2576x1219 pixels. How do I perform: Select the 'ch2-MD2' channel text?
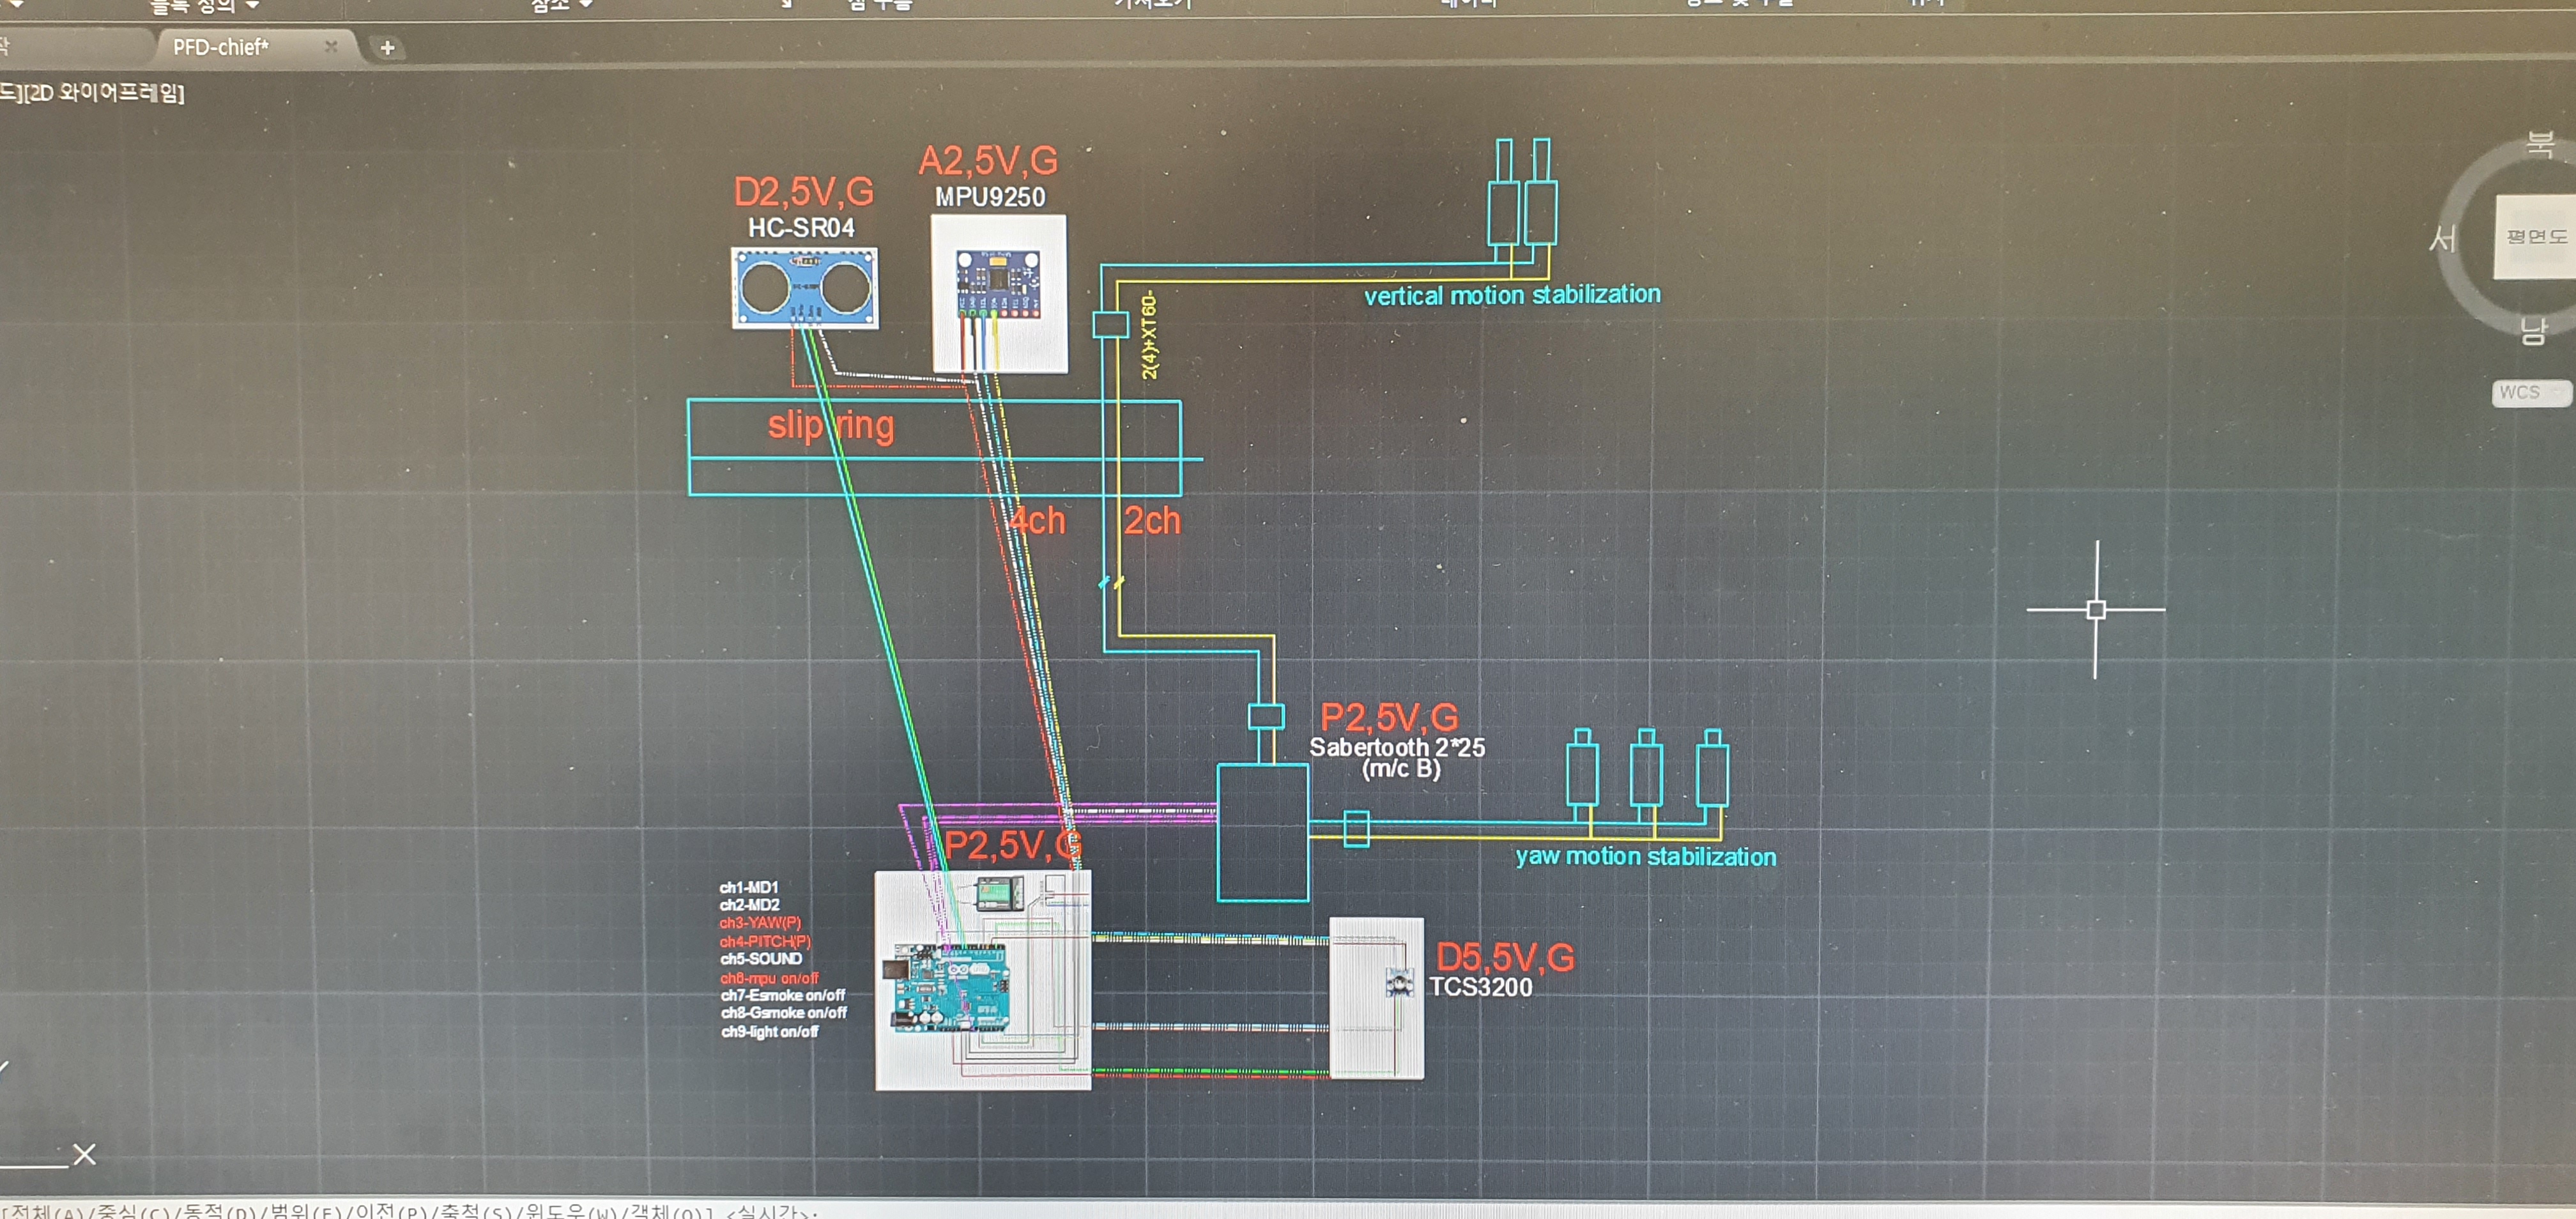coord(749,905)
